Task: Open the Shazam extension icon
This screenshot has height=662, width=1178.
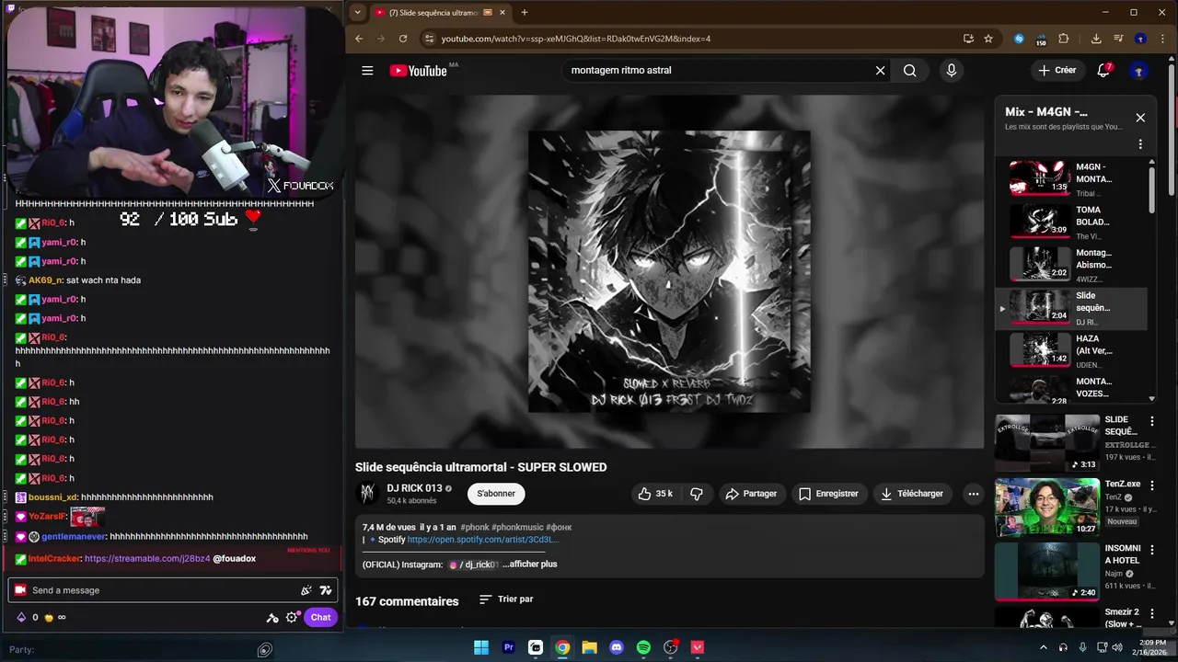Action: coord(1019,39)
